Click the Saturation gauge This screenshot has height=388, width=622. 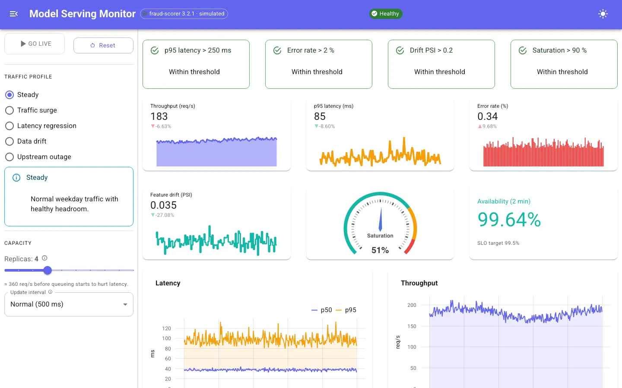(x=380, y=224)
